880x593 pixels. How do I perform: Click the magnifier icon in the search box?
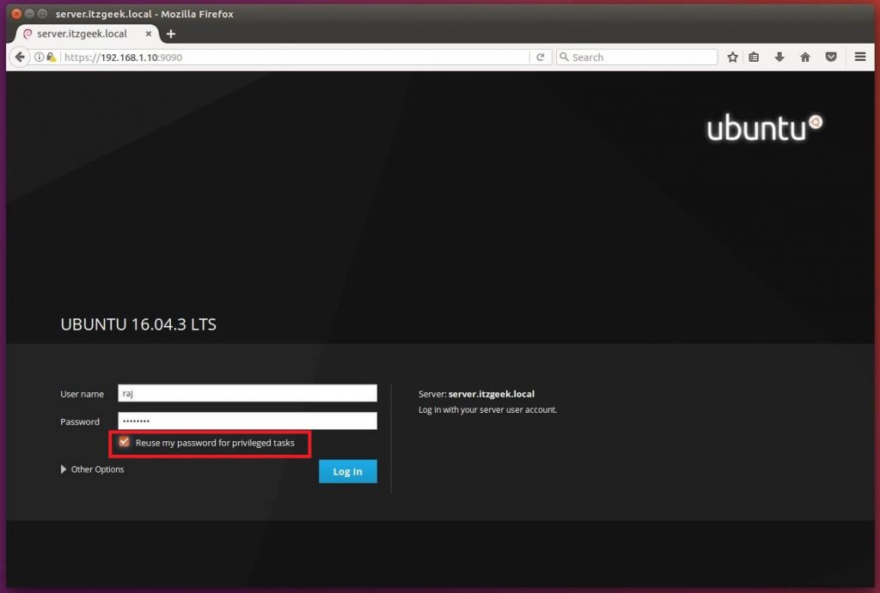click(564, 57)
